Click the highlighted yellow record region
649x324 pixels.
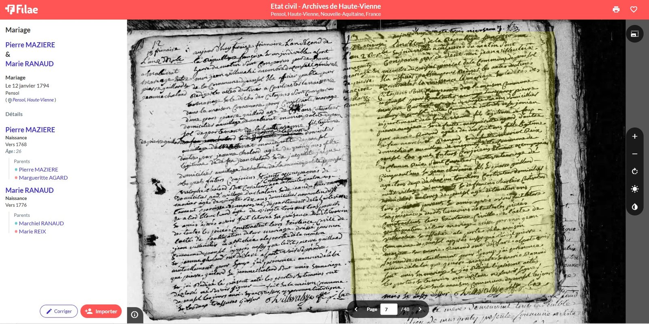tap(452, 162)
